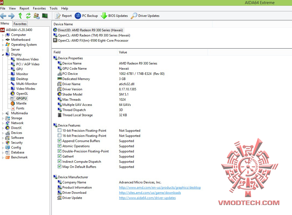Toggle 10-bit Precision Floating-Point checkbox

[x=59, y=130]
